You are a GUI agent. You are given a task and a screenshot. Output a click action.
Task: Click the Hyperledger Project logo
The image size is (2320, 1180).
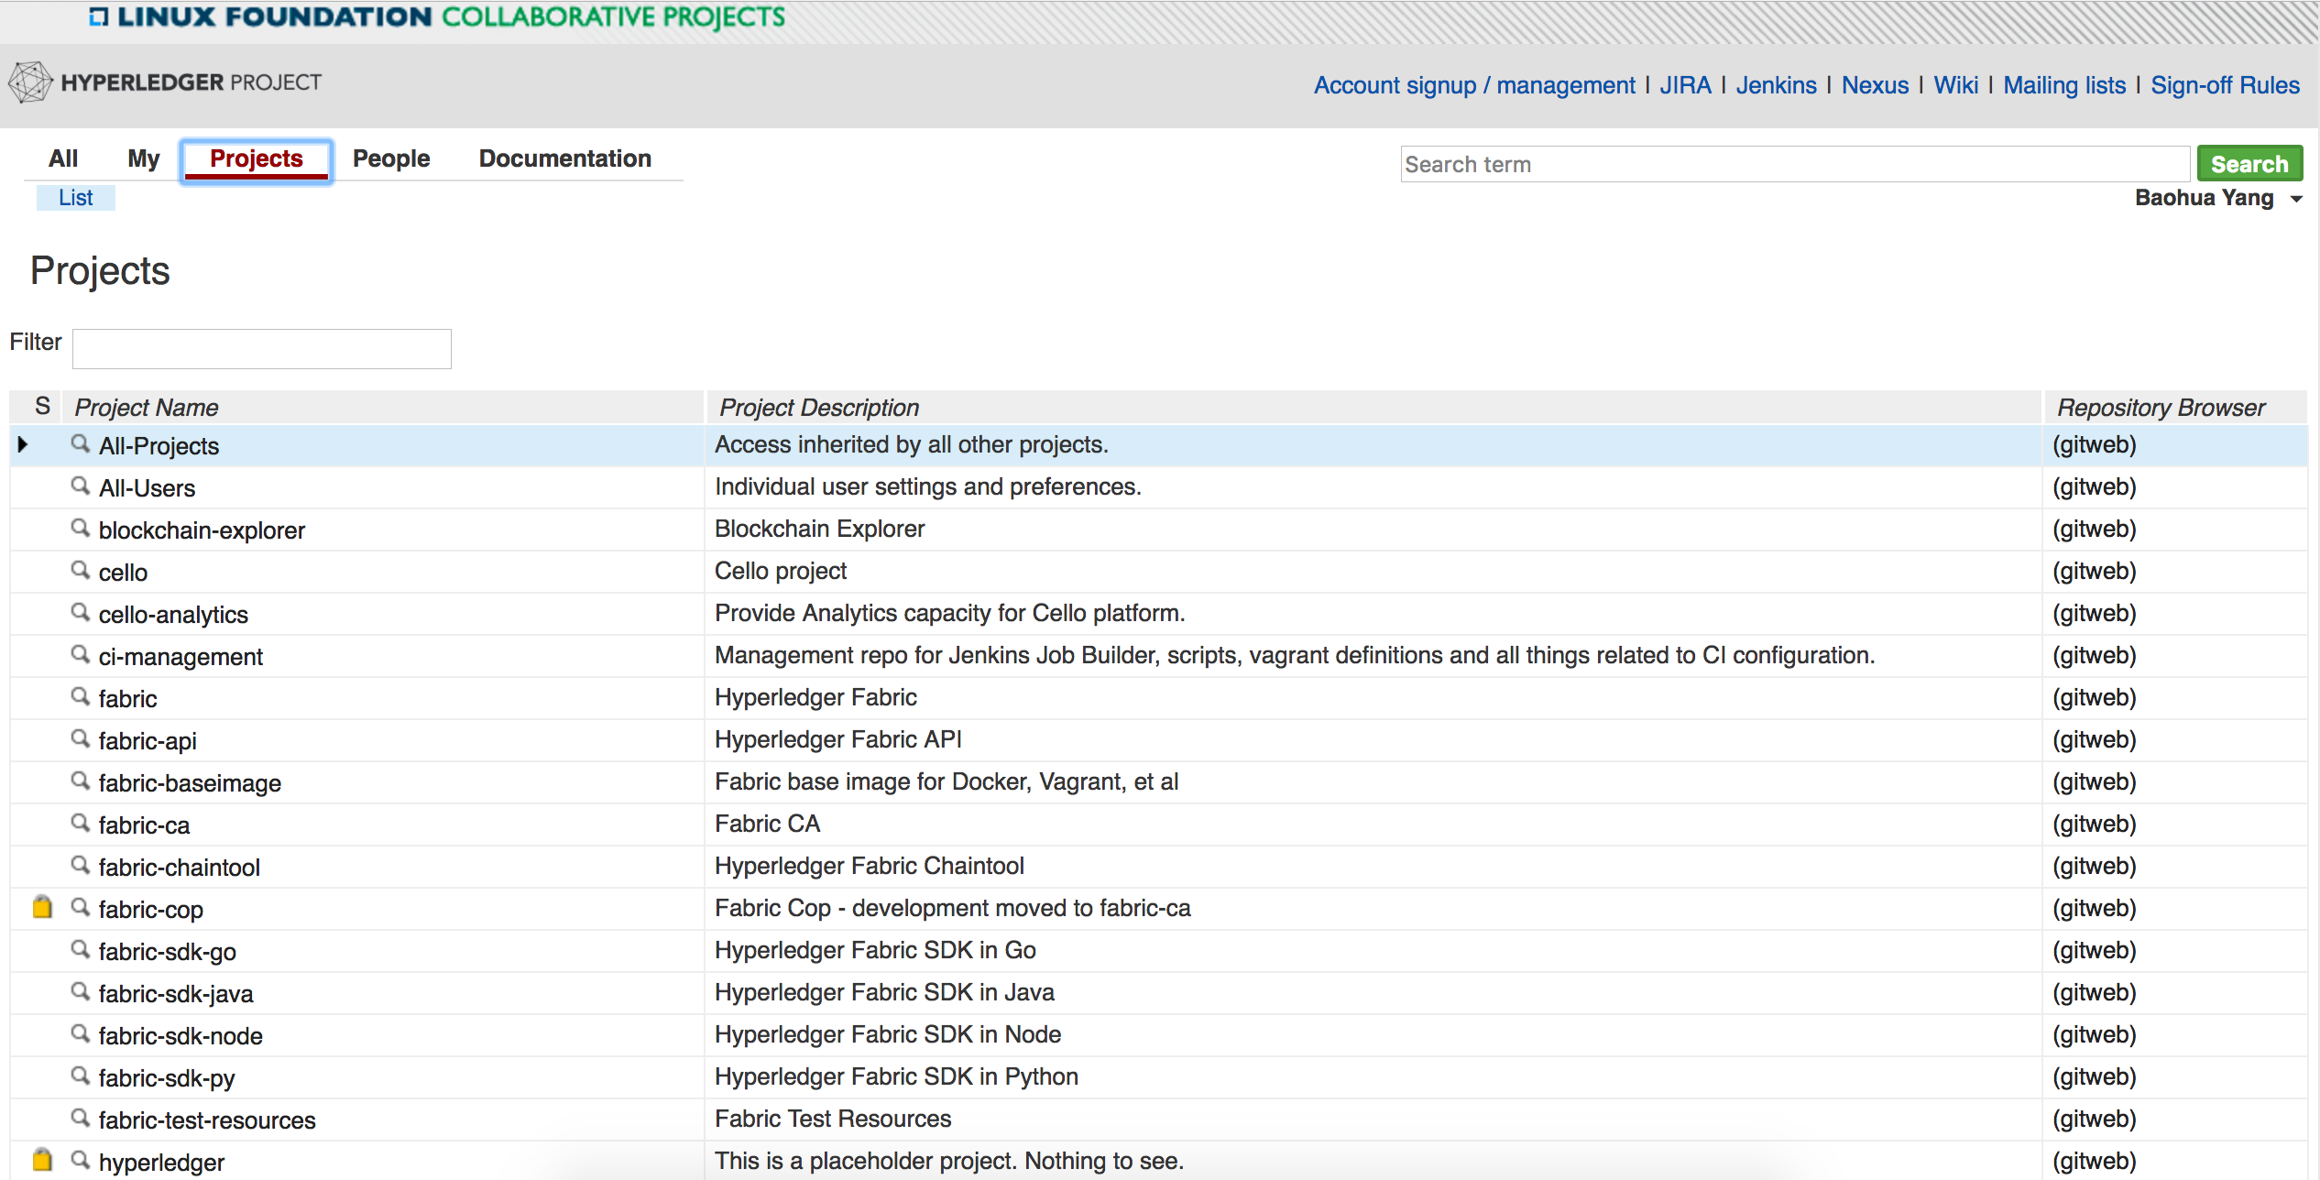[165, 82]
